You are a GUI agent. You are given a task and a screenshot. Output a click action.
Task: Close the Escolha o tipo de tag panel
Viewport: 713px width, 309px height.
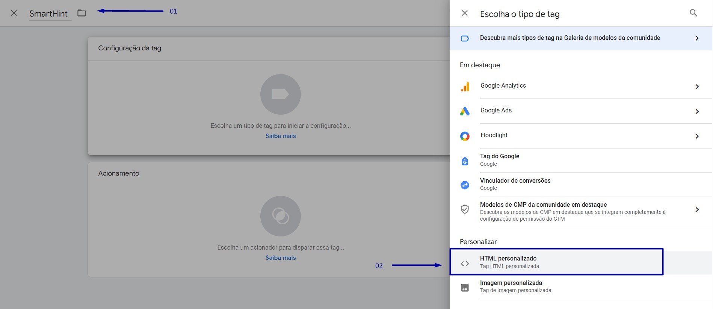[x=465, y=13]
